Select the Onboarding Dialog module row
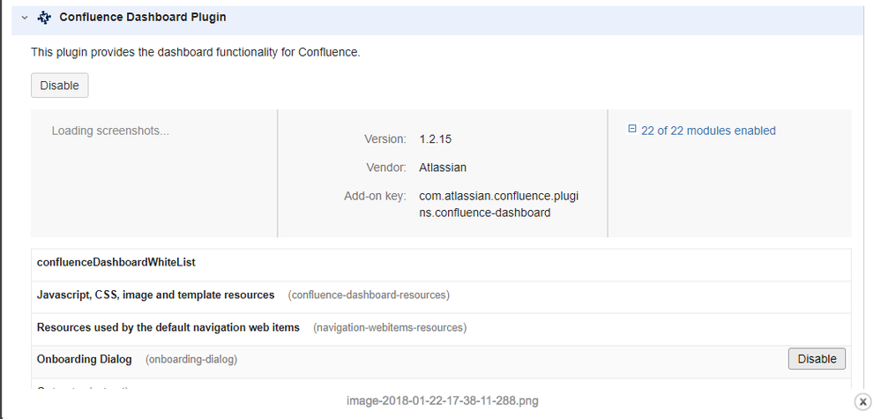Image resolution: width=881 pixels, height=419 pixels. coord(441,361)
